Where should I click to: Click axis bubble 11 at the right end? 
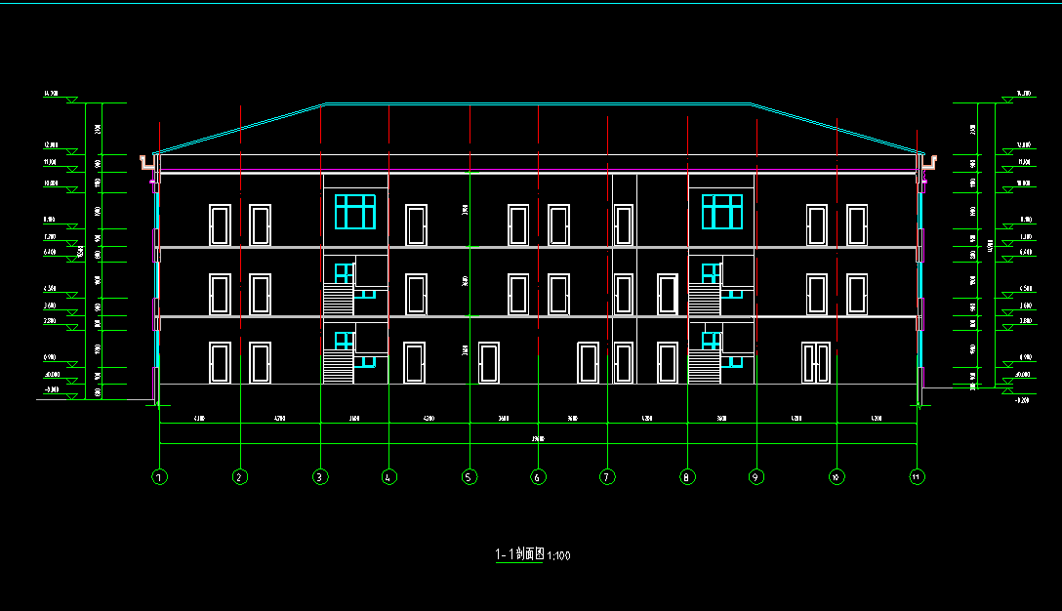coord(916,477)
